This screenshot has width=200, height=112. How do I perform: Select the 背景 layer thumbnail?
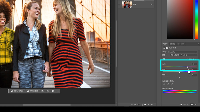[127, 4]
